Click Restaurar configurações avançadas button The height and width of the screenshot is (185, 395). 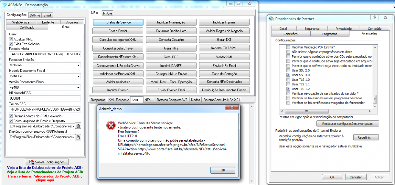(348, 123)
